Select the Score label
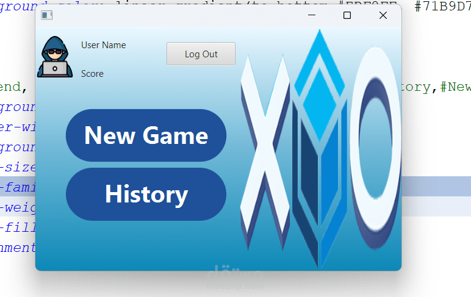471x297 pixels. (x=92, y=74)
